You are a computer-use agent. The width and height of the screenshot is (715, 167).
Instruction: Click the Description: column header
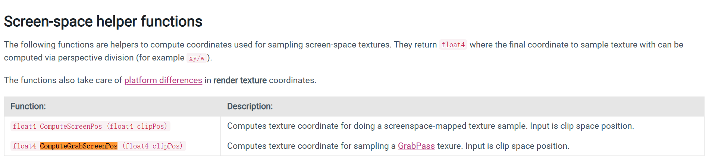click(x=250, y=106)
